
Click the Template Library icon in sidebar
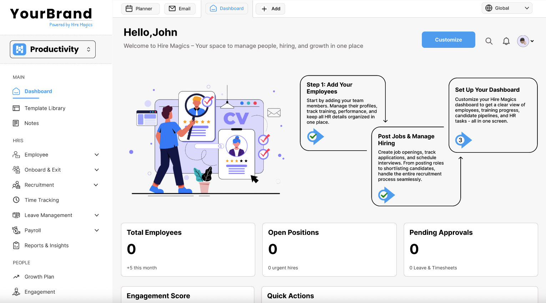[x=16, y=108]
